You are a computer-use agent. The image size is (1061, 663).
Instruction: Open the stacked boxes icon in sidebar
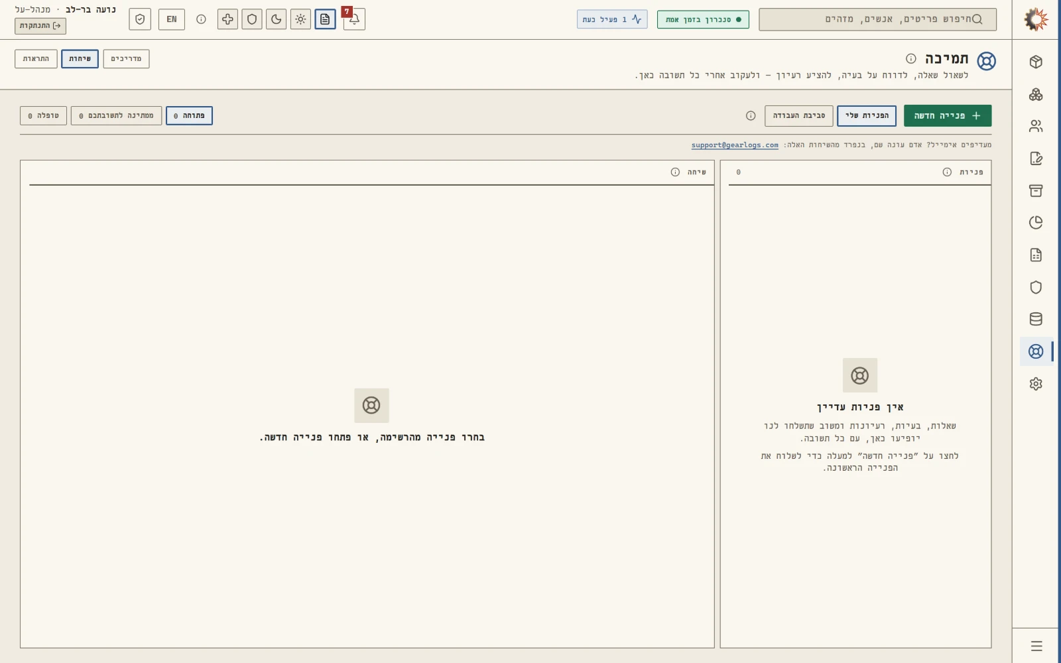(1036, 94)
